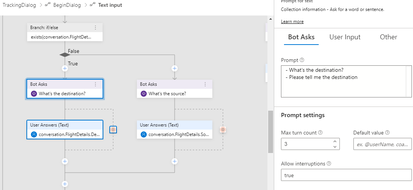Image resolution: width=413 pixels, height=190 pixels.
Task: Click the plus icon below the destination User Answers node
Action: pyautogui.click(x=65, y=161)
